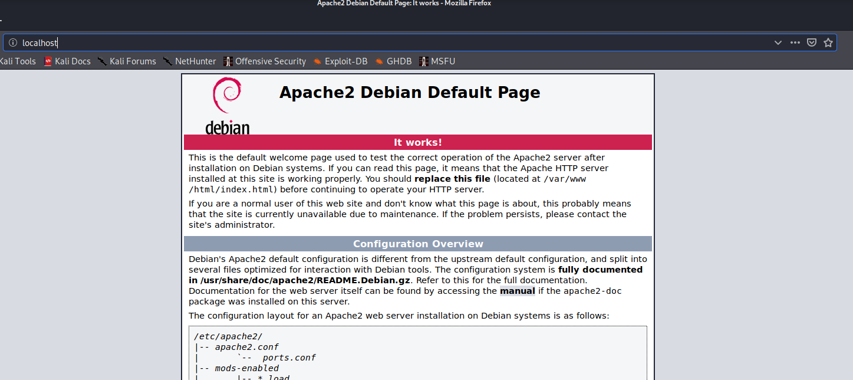Click the /etc/apache2/ line in layout box
This screenshot has height=380, width=853.
point(228,336)
